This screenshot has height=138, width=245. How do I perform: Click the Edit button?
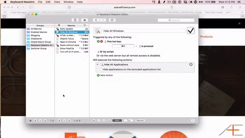[x=117, y=120]
